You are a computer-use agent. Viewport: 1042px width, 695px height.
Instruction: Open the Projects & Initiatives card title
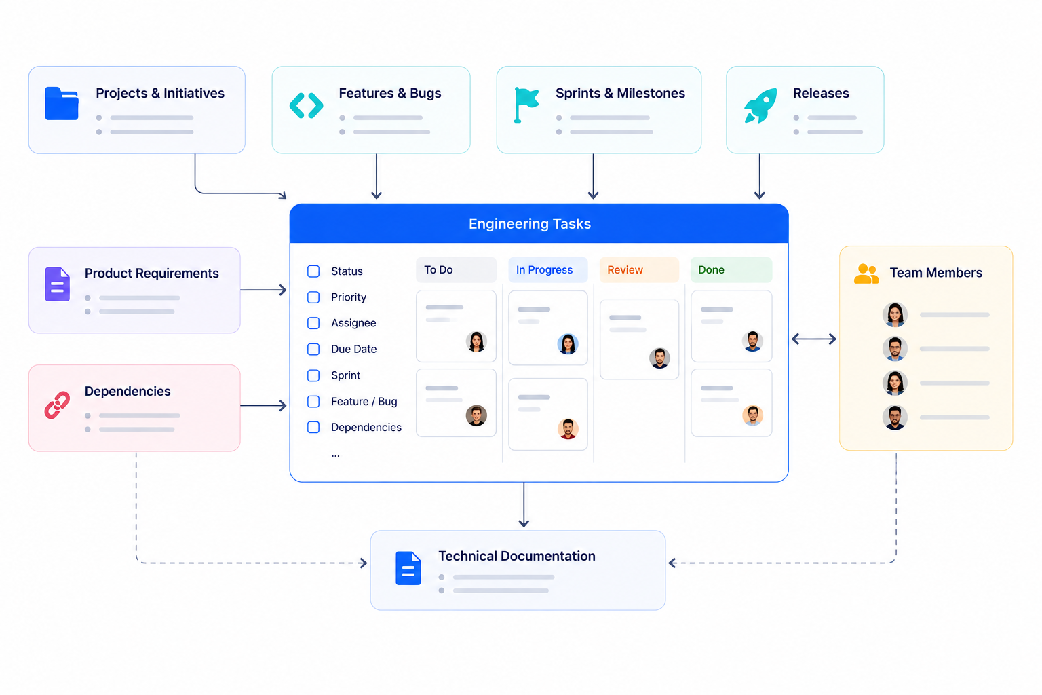coord(160,93)
